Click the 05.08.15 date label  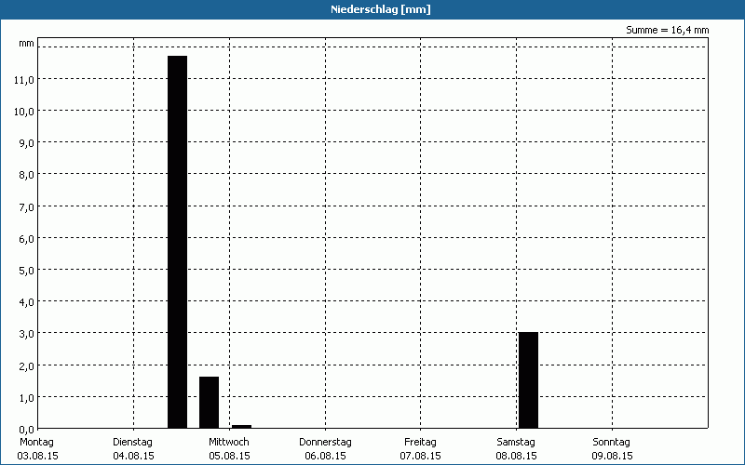[x=229, y=456]
